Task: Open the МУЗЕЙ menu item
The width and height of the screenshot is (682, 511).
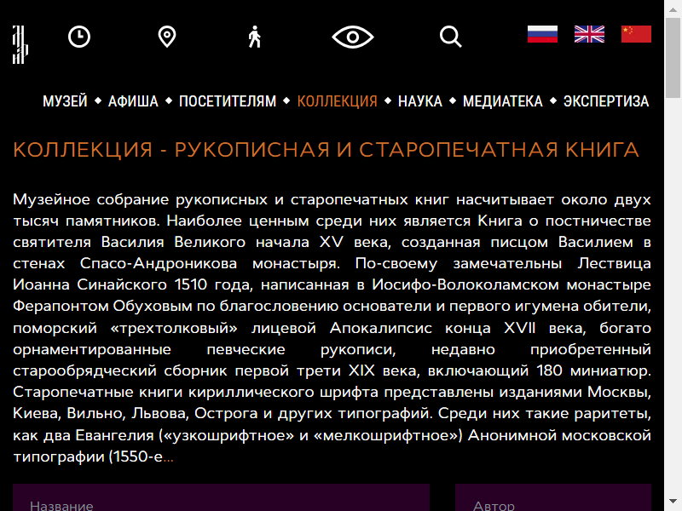Action: (66, 101)
